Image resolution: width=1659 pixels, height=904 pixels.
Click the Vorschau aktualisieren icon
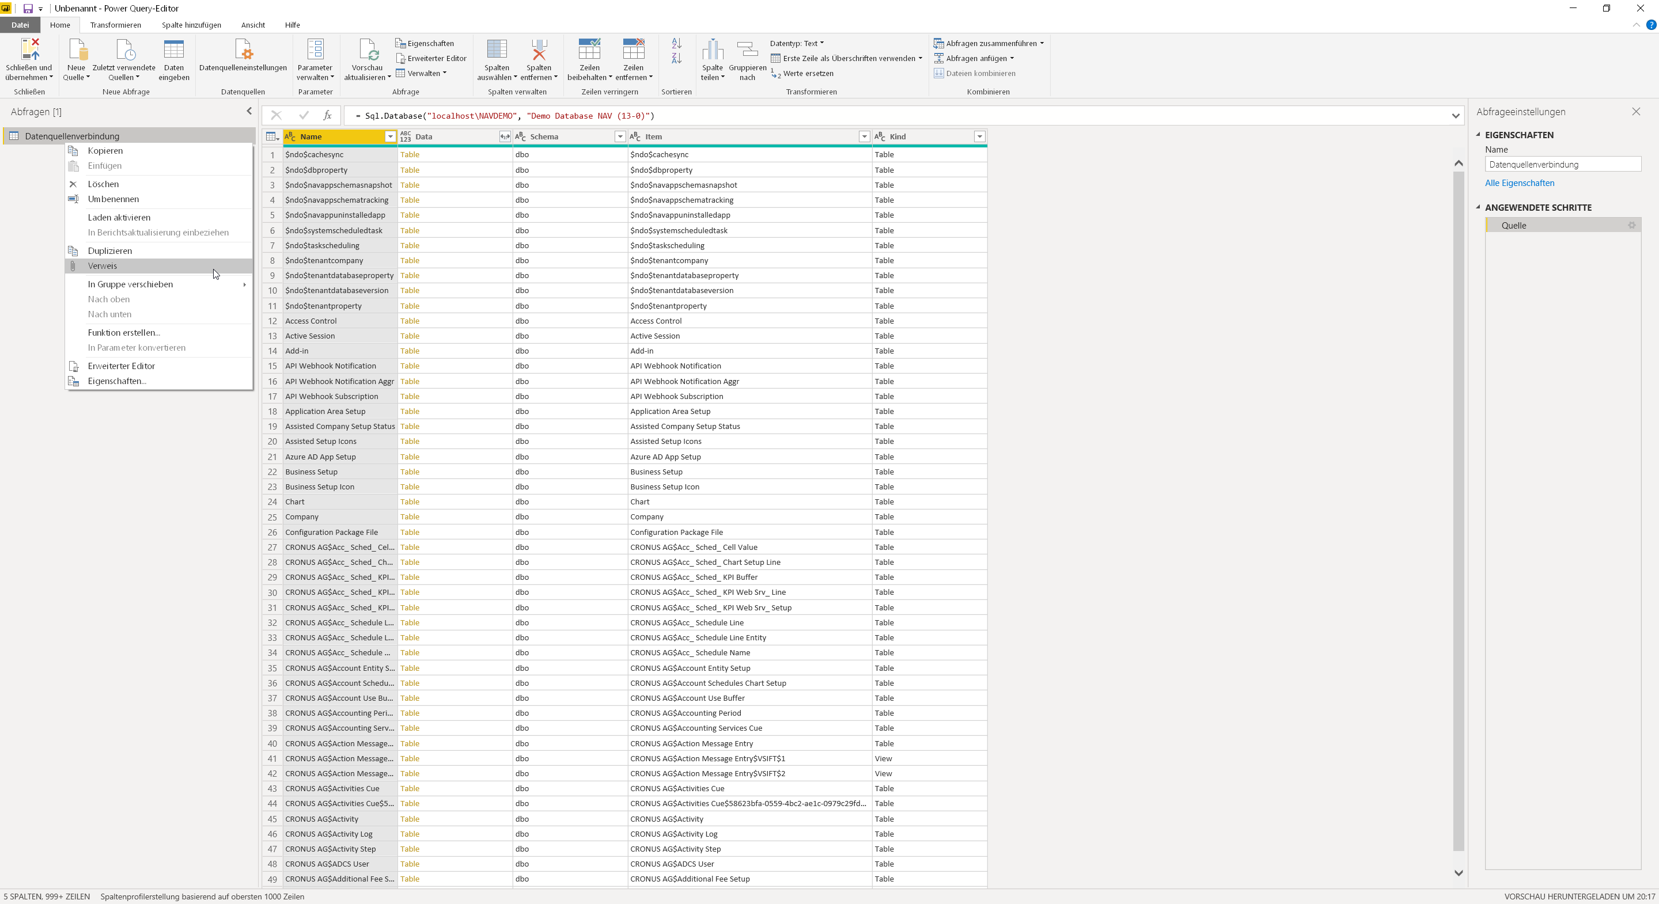(x=367, y=50)
